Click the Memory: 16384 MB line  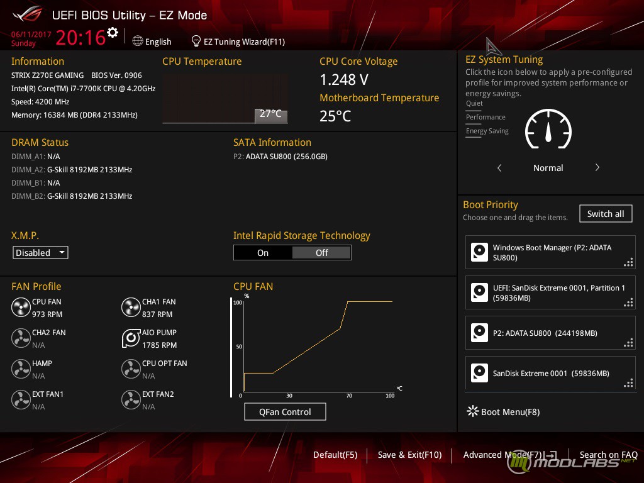tap(74, 115)
